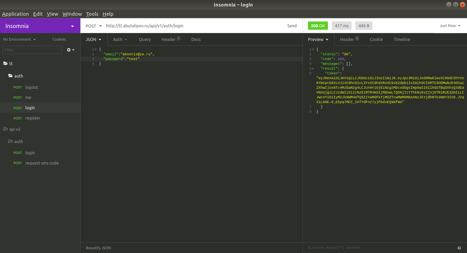The image size is (467, 253).
Task: Open the Application menu
Action: point(15,14)
